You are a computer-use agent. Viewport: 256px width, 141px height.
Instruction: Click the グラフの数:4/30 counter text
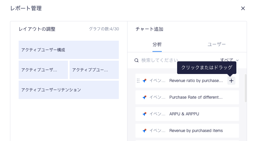click(104, 29)
